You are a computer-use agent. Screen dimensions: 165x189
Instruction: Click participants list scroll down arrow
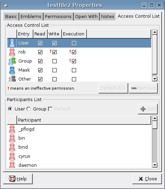(x=155, y=165)
